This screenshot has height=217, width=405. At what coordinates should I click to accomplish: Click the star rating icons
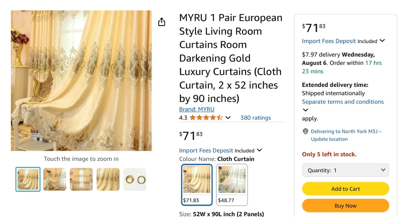[206, 118]
